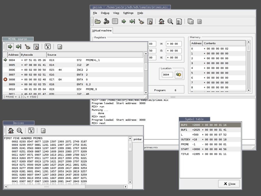Click the Location input field showing 3004
Screen dimensions: 261x196
pyautogui.click(x=167, y=75)
